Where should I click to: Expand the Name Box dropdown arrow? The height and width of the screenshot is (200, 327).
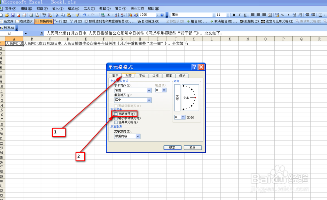point(26,34)
